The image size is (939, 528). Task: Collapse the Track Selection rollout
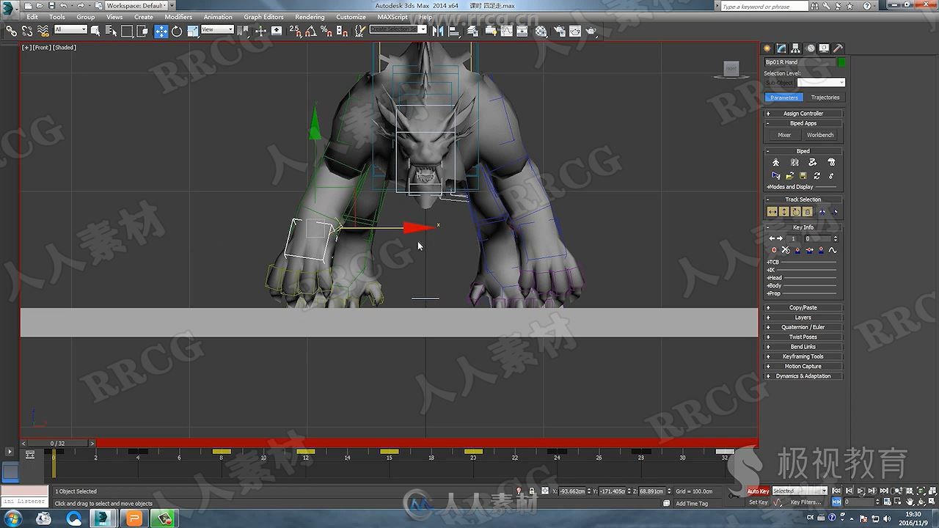click(803, 199)
